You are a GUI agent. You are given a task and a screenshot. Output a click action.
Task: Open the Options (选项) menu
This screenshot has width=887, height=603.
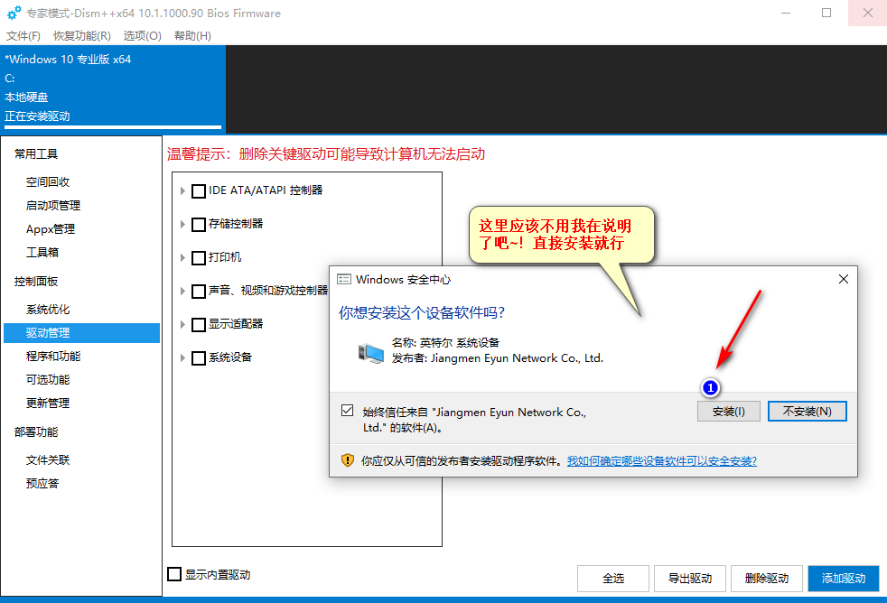[142, 35]
